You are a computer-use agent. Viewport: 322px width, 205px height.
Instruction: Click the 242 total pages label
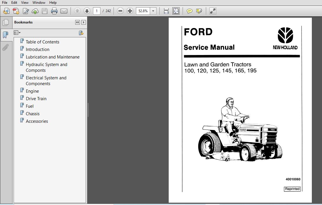108,11
